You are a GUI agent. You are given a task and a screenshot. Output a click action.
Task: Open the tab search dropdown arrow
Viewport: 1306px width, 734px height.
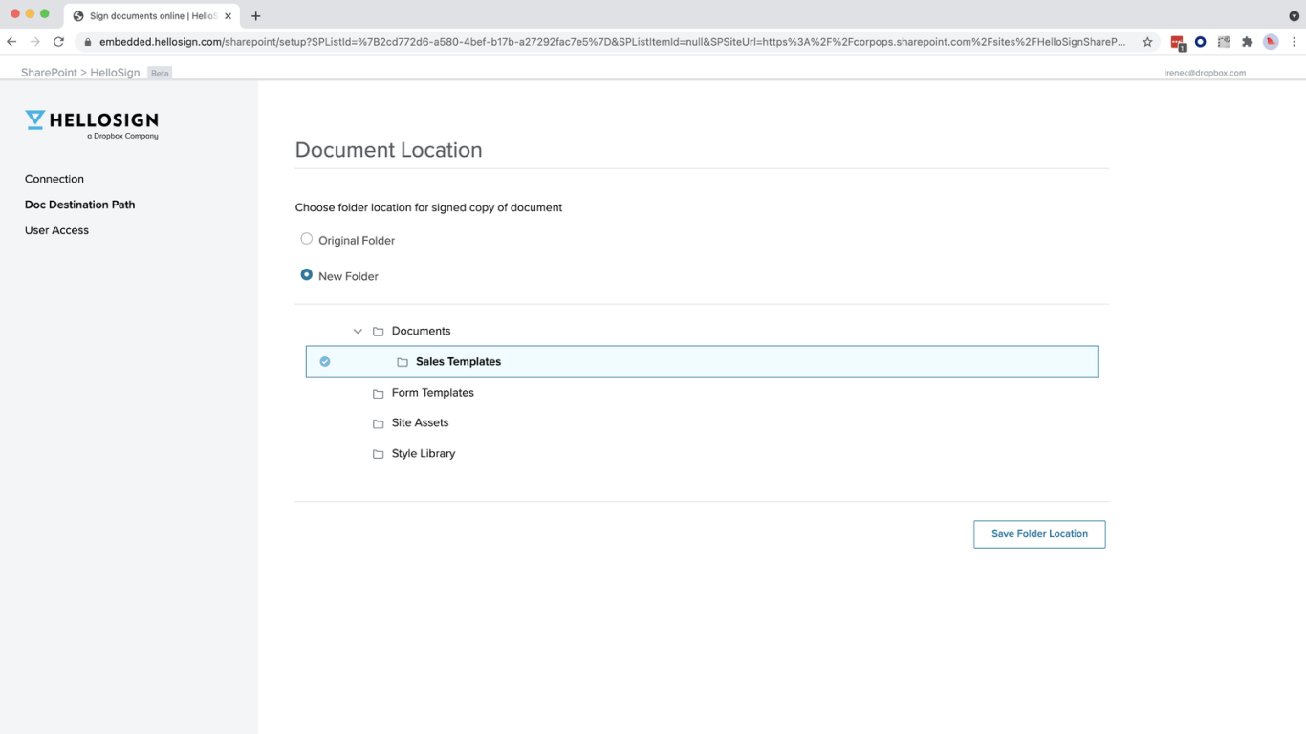click(1294, 16)
